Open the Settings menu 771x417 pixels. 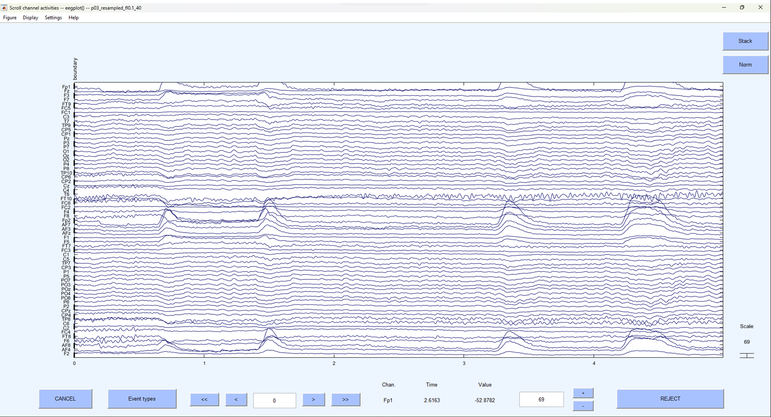53,18
